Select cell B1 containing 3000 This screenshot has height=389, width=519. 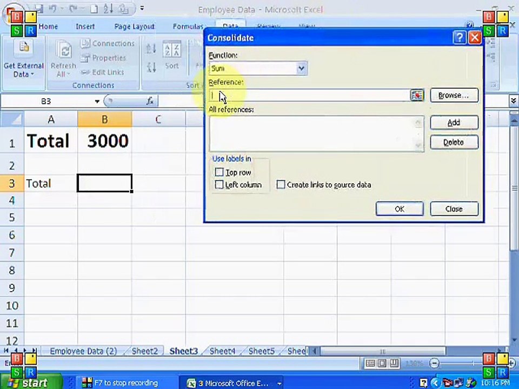click(104, 141)
